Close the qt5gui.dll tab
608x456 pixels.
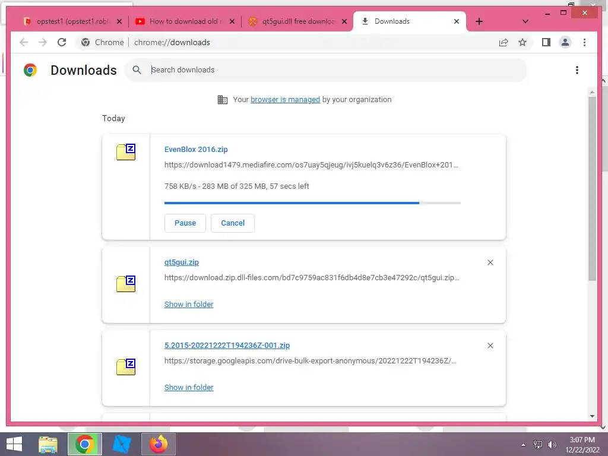click(344, 21)
